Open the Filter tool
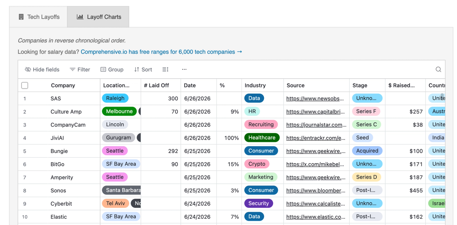The image size is (457, 225). pos(80,69)
